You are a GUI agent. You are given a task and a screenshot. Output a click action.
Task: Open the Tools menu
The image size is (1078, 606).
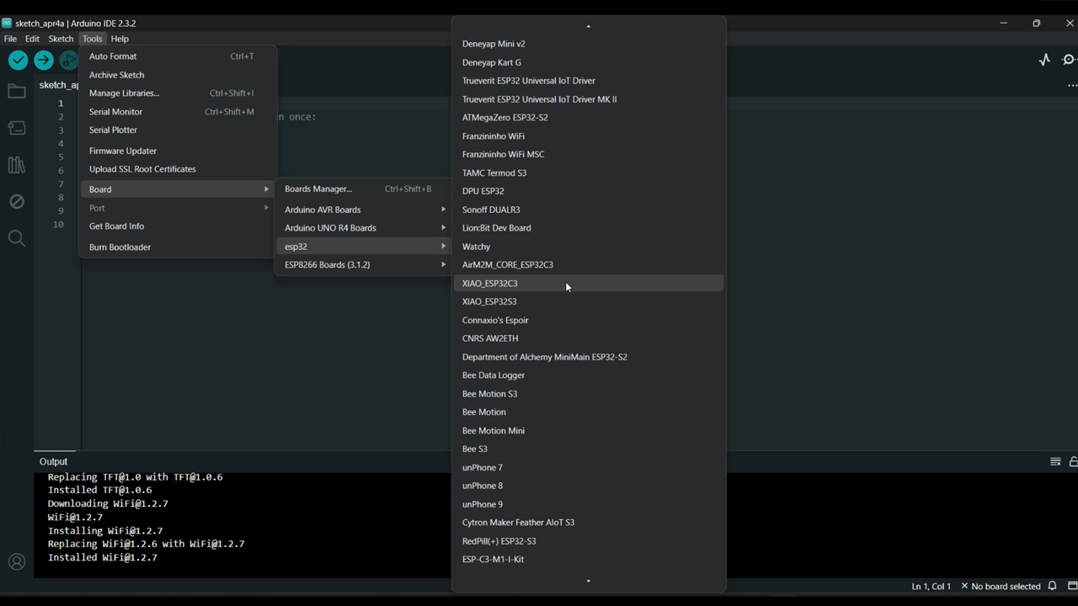point(92,39)
